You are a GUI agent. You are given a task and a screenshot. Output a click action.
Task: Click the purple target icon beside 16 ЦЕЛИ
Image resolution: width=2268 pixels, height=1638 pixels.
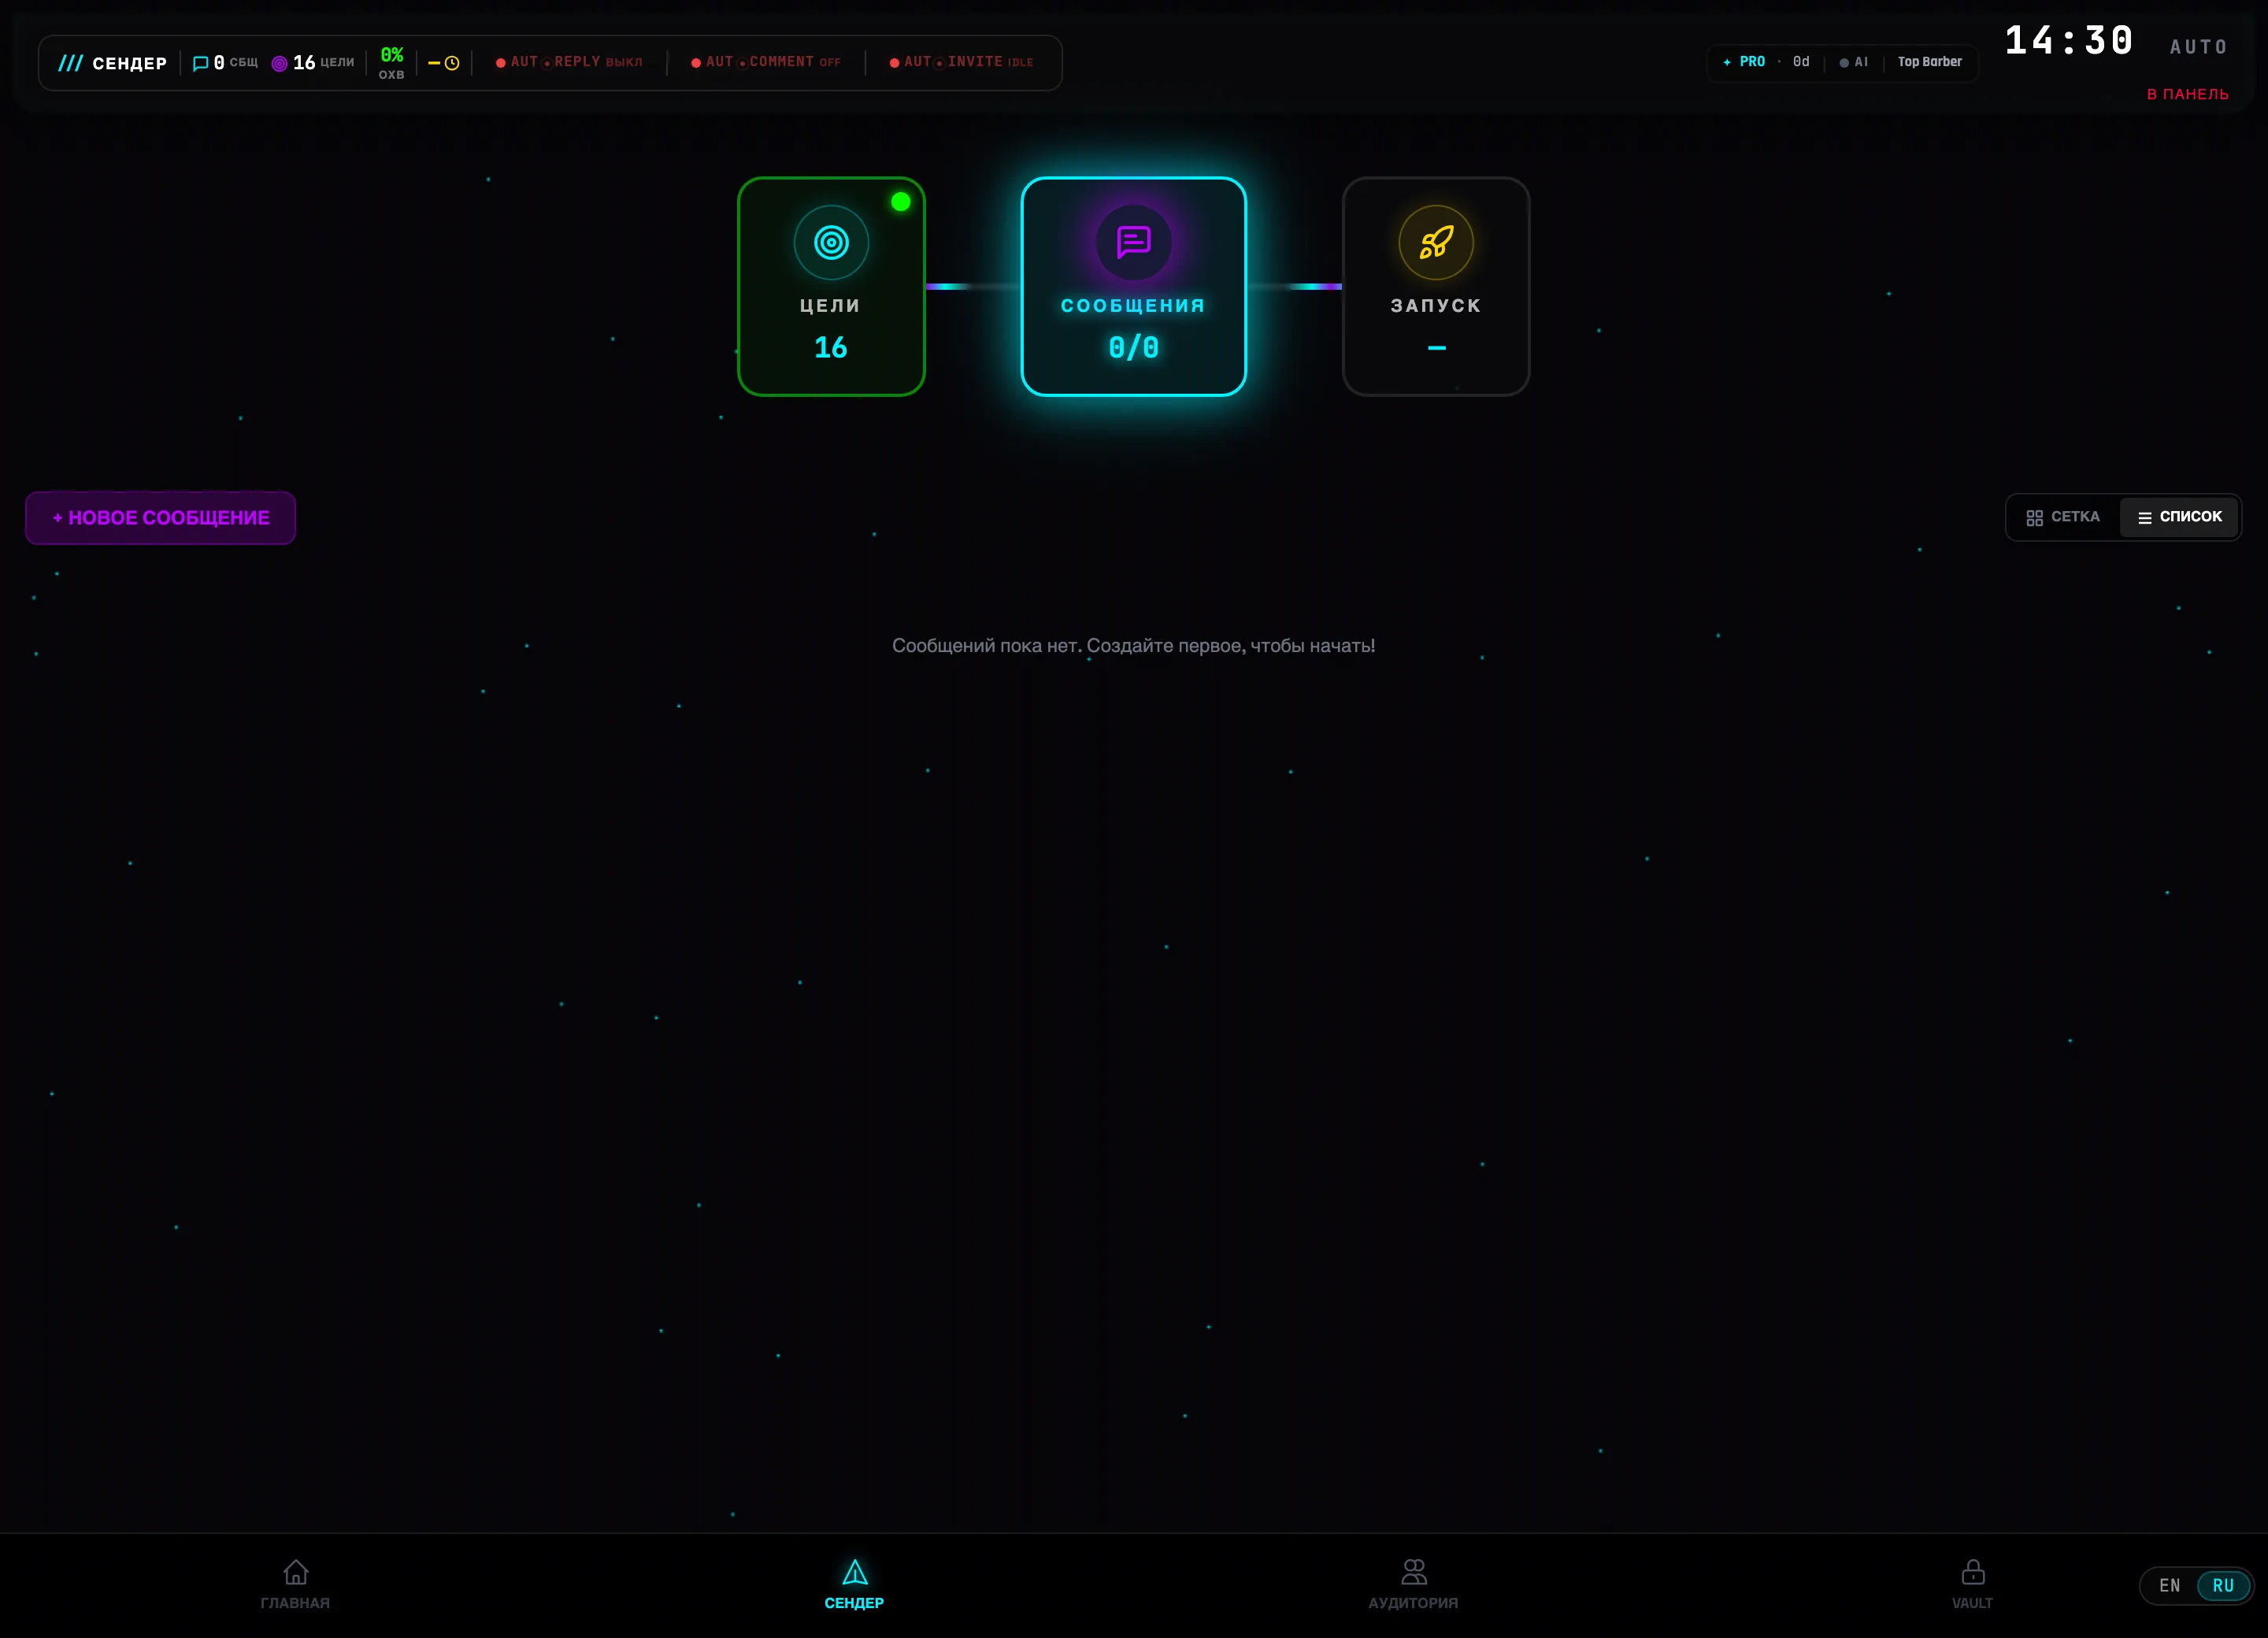pyautogui.click(x=280, y=63)
